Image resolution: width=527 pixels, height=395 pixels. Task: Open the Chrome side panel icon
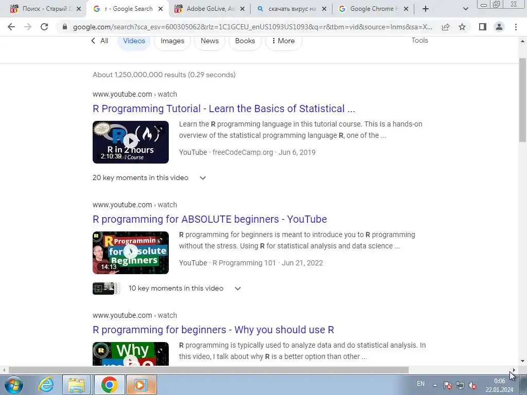483,27
